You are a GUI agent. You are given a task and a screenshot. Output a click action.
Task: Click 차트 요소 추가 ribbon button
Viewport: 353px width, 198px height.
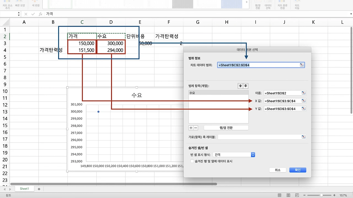(7, 5)
